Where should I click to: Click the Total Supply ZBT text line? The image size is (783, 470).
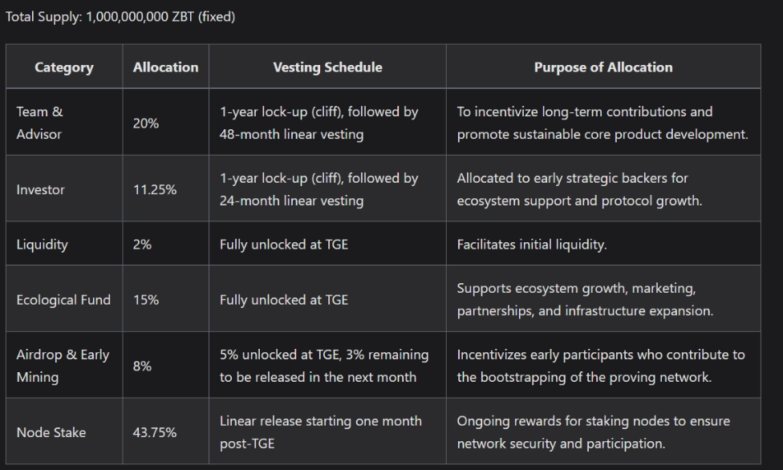[120, 17]
